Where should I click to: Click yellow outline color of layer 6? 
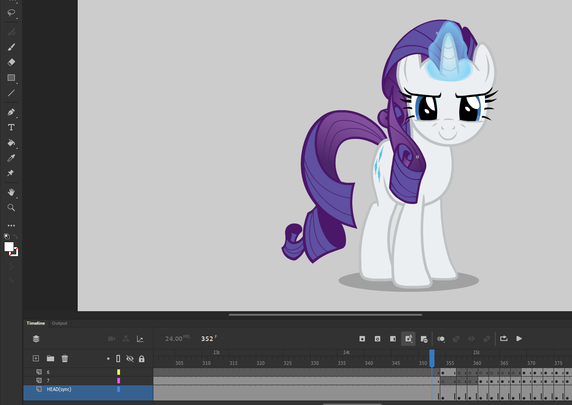pos(119,372)
